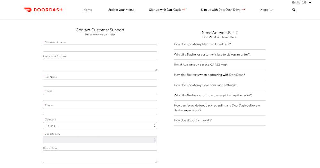Open Update your Menu page
Screen dimensions: 320x168
[121, 10]
